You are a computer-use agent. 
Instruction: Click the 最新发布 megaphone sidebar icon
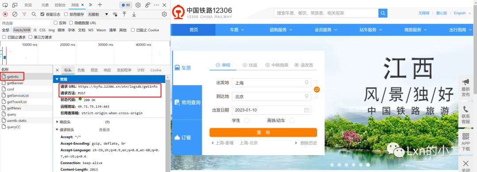(x=466, y=82)
